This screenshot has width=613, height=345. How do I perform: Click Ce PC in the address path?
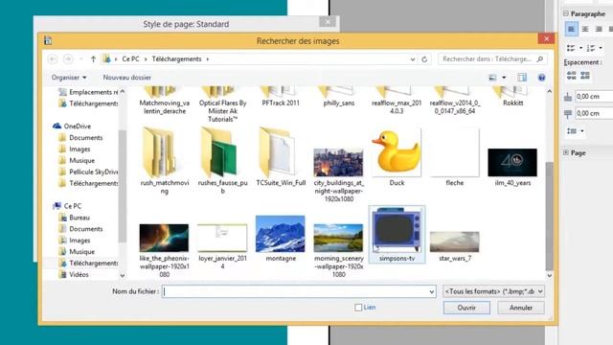(x=130, y=59)
